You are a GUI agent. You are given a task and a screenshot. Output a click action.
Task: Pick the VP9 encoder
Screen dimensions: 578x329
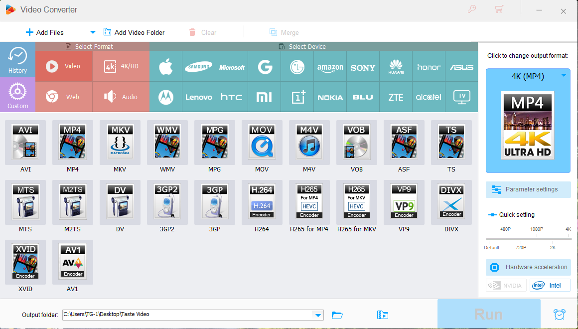pos(404,202)
